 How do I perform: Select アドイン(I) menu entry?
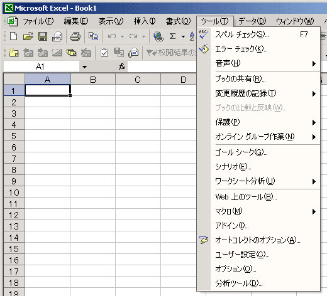coord(258,226)
